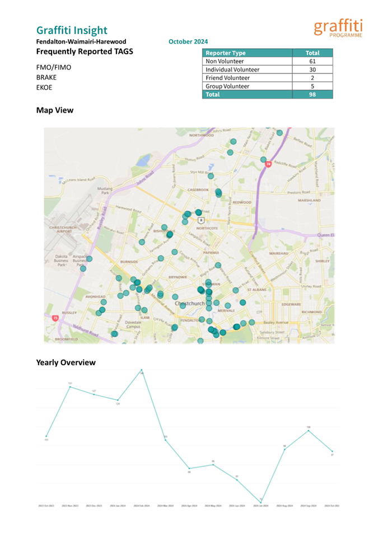Click the chart peak point for Feb 2024
This screenshot has height=535, width=378.
coord(142,370)
